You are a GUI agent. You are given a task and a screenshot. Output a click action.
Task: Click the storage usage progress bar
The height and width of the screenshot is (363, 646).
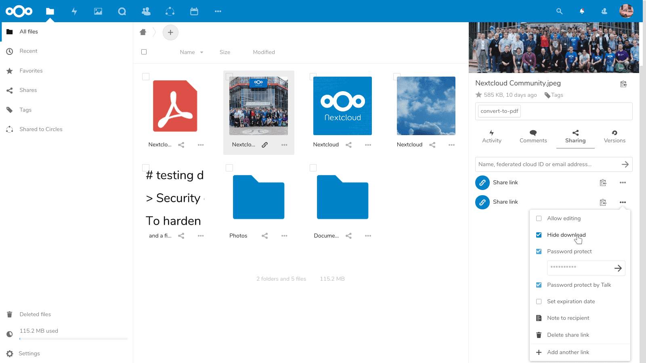click(73, 339)
